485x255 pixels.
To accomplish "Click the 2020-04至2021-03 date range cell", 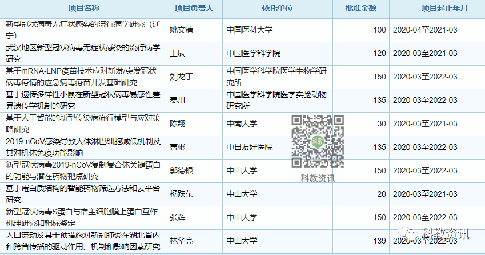I will click(x=425, y=30).
